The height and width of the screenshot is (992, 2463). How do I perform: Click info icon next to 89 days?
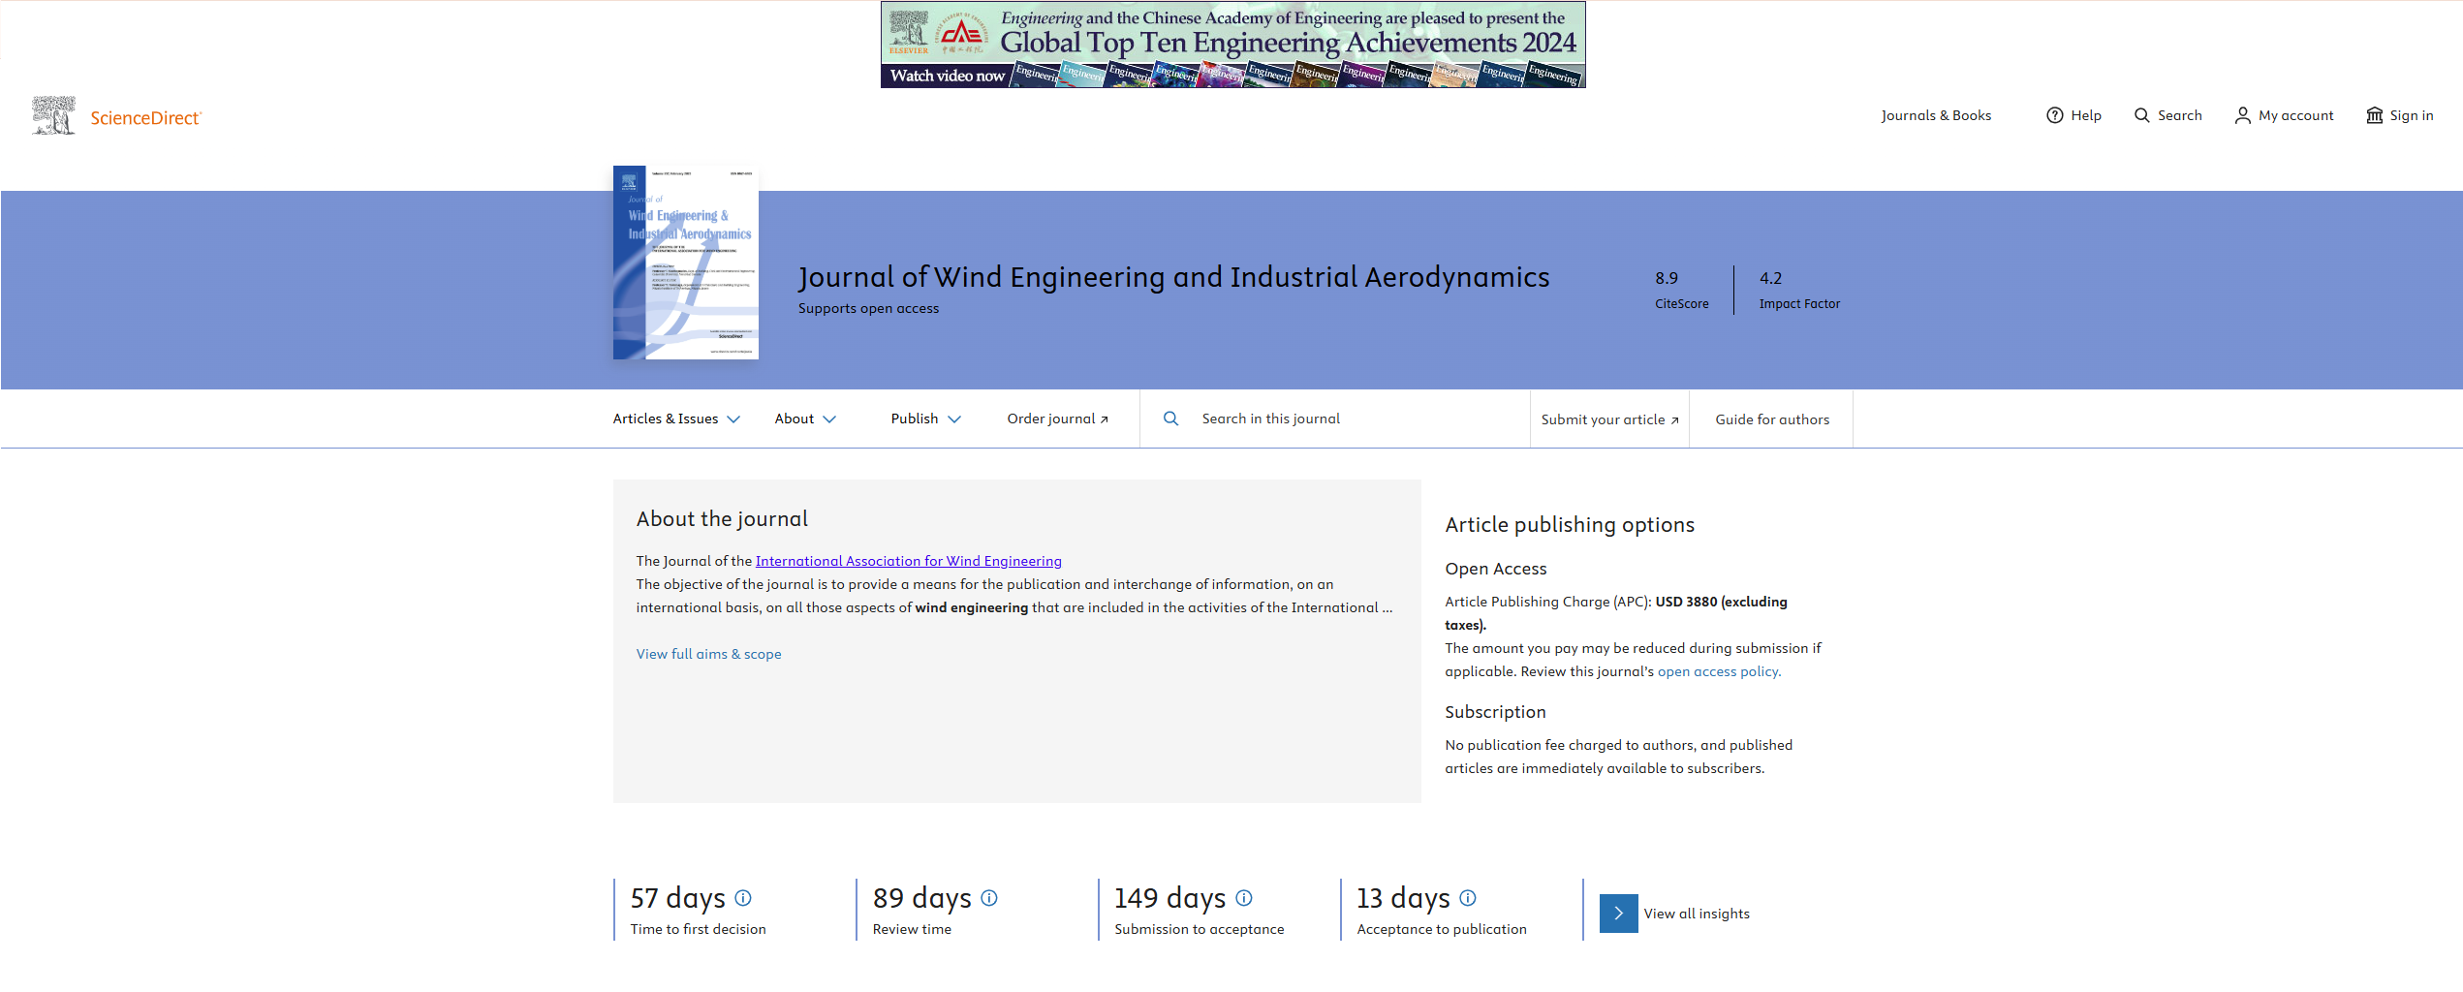tap(989, 898)
